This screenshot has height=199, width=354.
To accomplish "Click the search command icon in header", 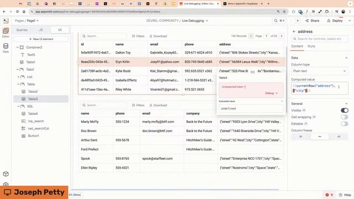I will click(279, 21).
